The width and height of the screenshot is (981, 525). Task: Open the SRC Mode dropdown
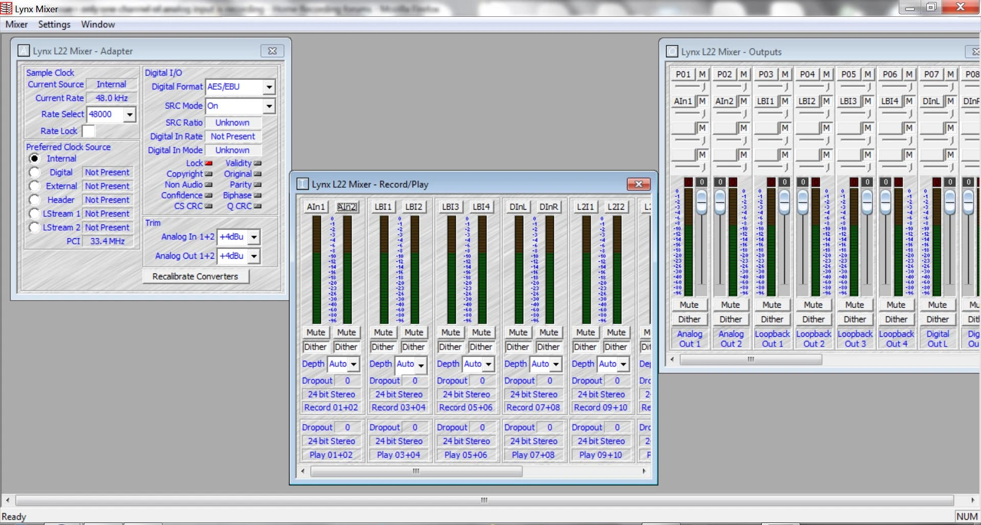point(269,106)
